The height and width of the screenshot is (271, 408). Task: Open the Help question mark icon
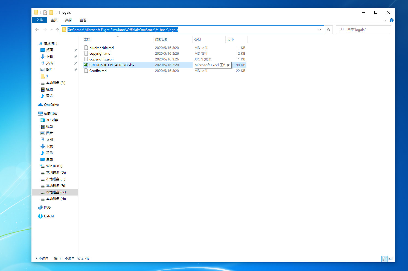pos(392,20)
